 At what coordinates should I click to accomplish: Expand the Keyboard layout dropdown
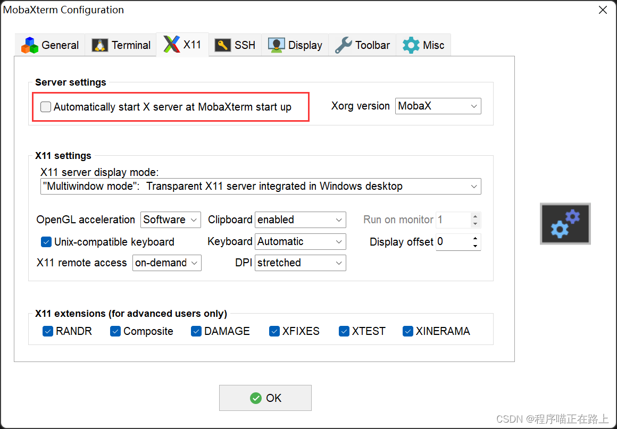(x=300, y=241)
